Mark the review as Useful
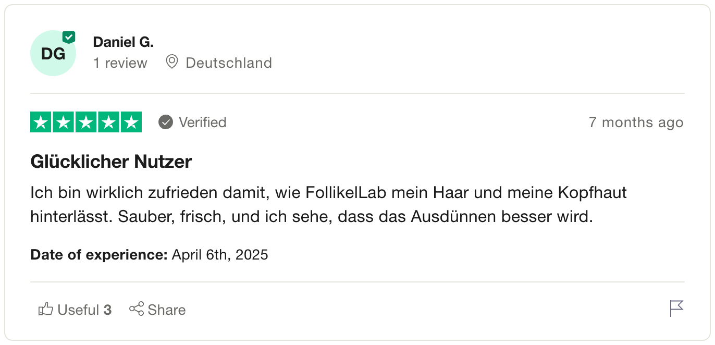The width and height of the screenshot is (715, 345). click(x=75, y=310)
